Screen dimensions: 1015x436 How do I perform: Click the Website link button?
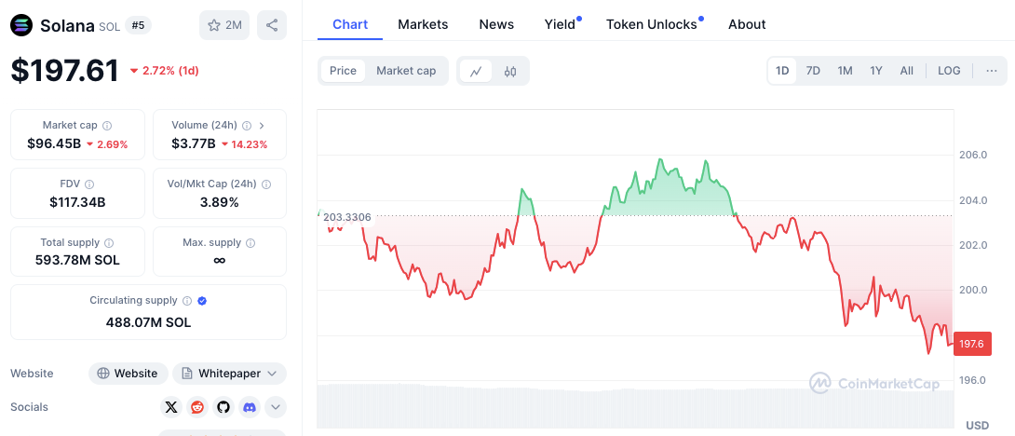[129, 374]
